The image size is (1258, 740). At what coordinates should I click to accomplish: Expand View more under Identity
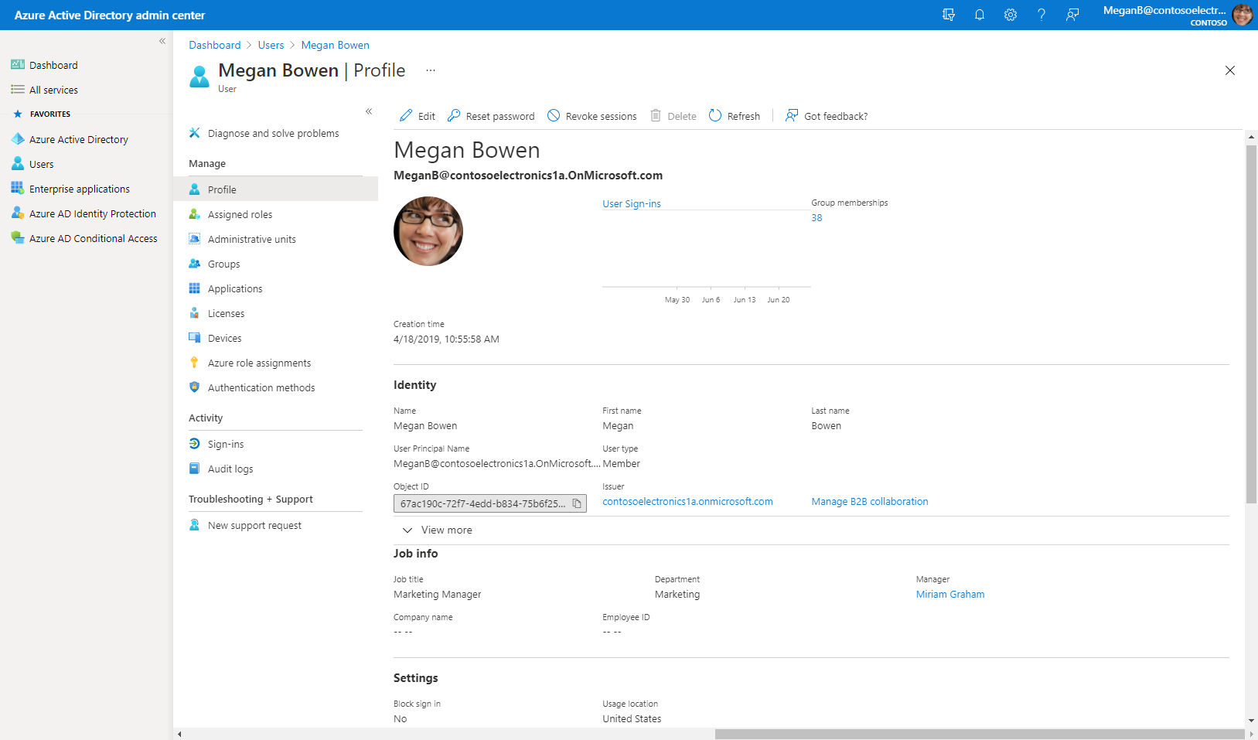[438, 530]
